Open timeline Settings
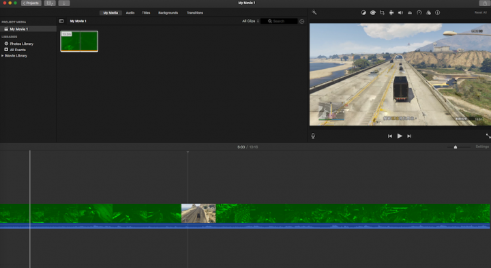 (482, 147)
